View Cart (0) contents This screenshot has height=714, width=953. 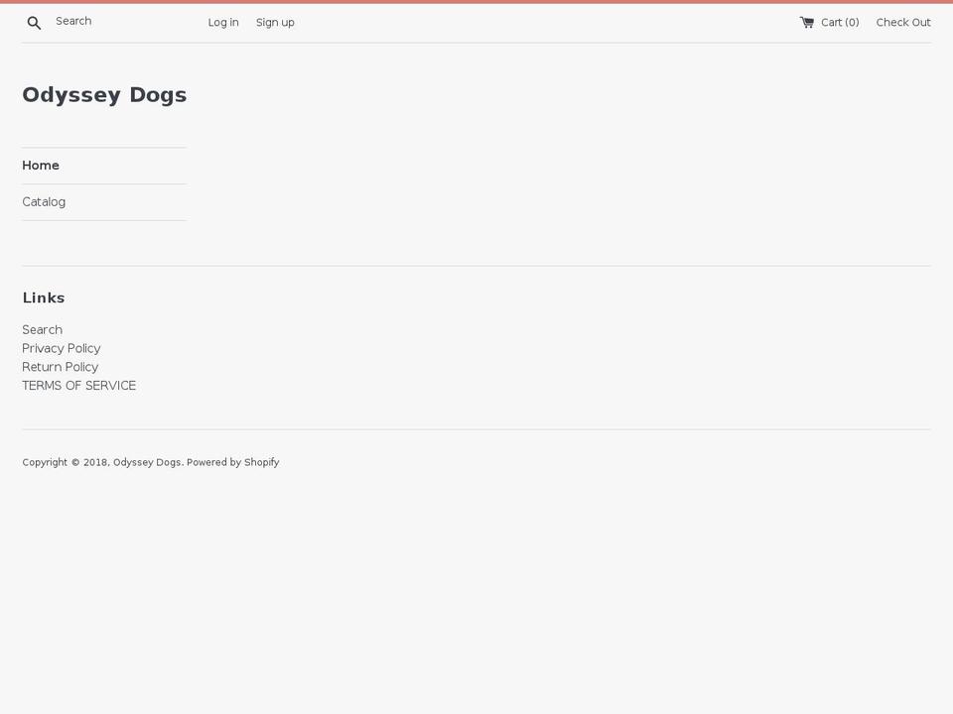click(840, 23)
